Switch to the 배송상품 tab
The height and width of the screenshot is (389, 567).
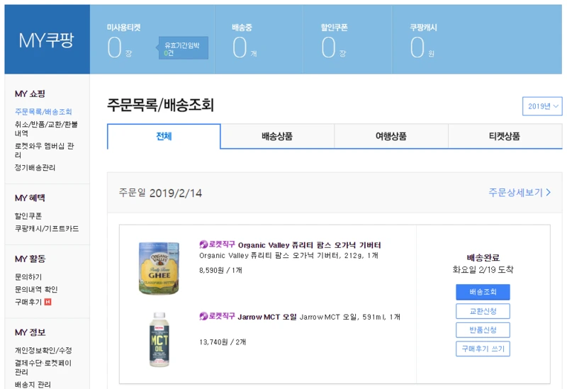(277, 136)
